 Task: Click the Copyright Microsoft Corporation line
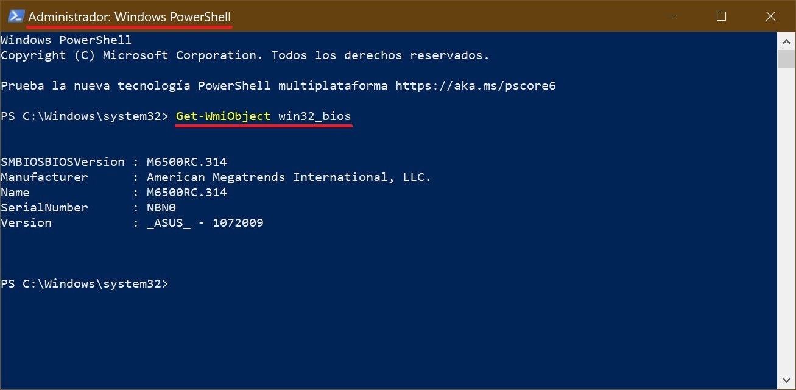click(245, 55)
